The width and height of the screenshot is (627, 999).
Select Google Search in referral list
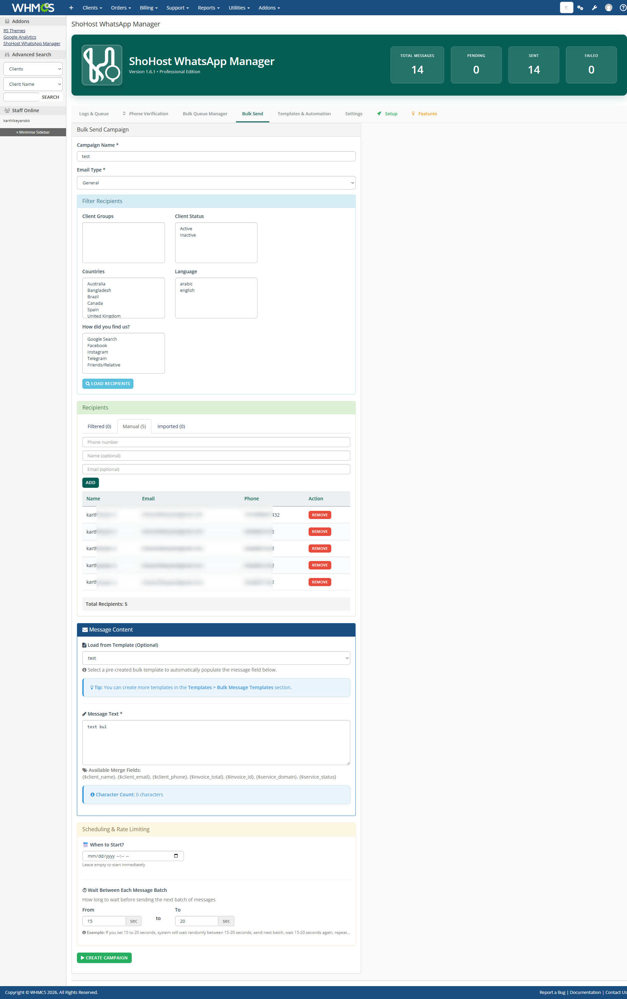click(102, 339)
